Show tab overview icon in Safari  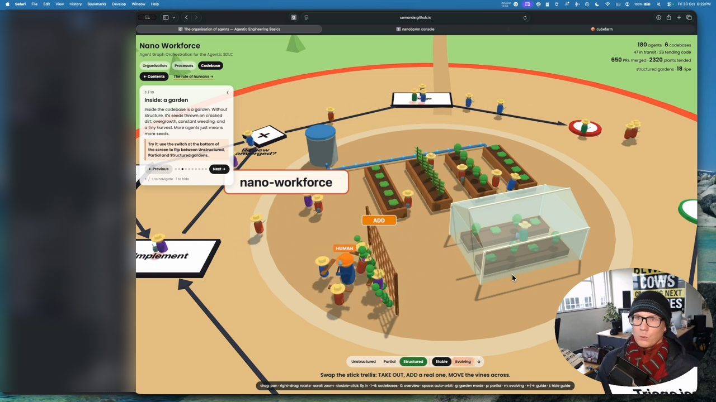pos(689,17)
